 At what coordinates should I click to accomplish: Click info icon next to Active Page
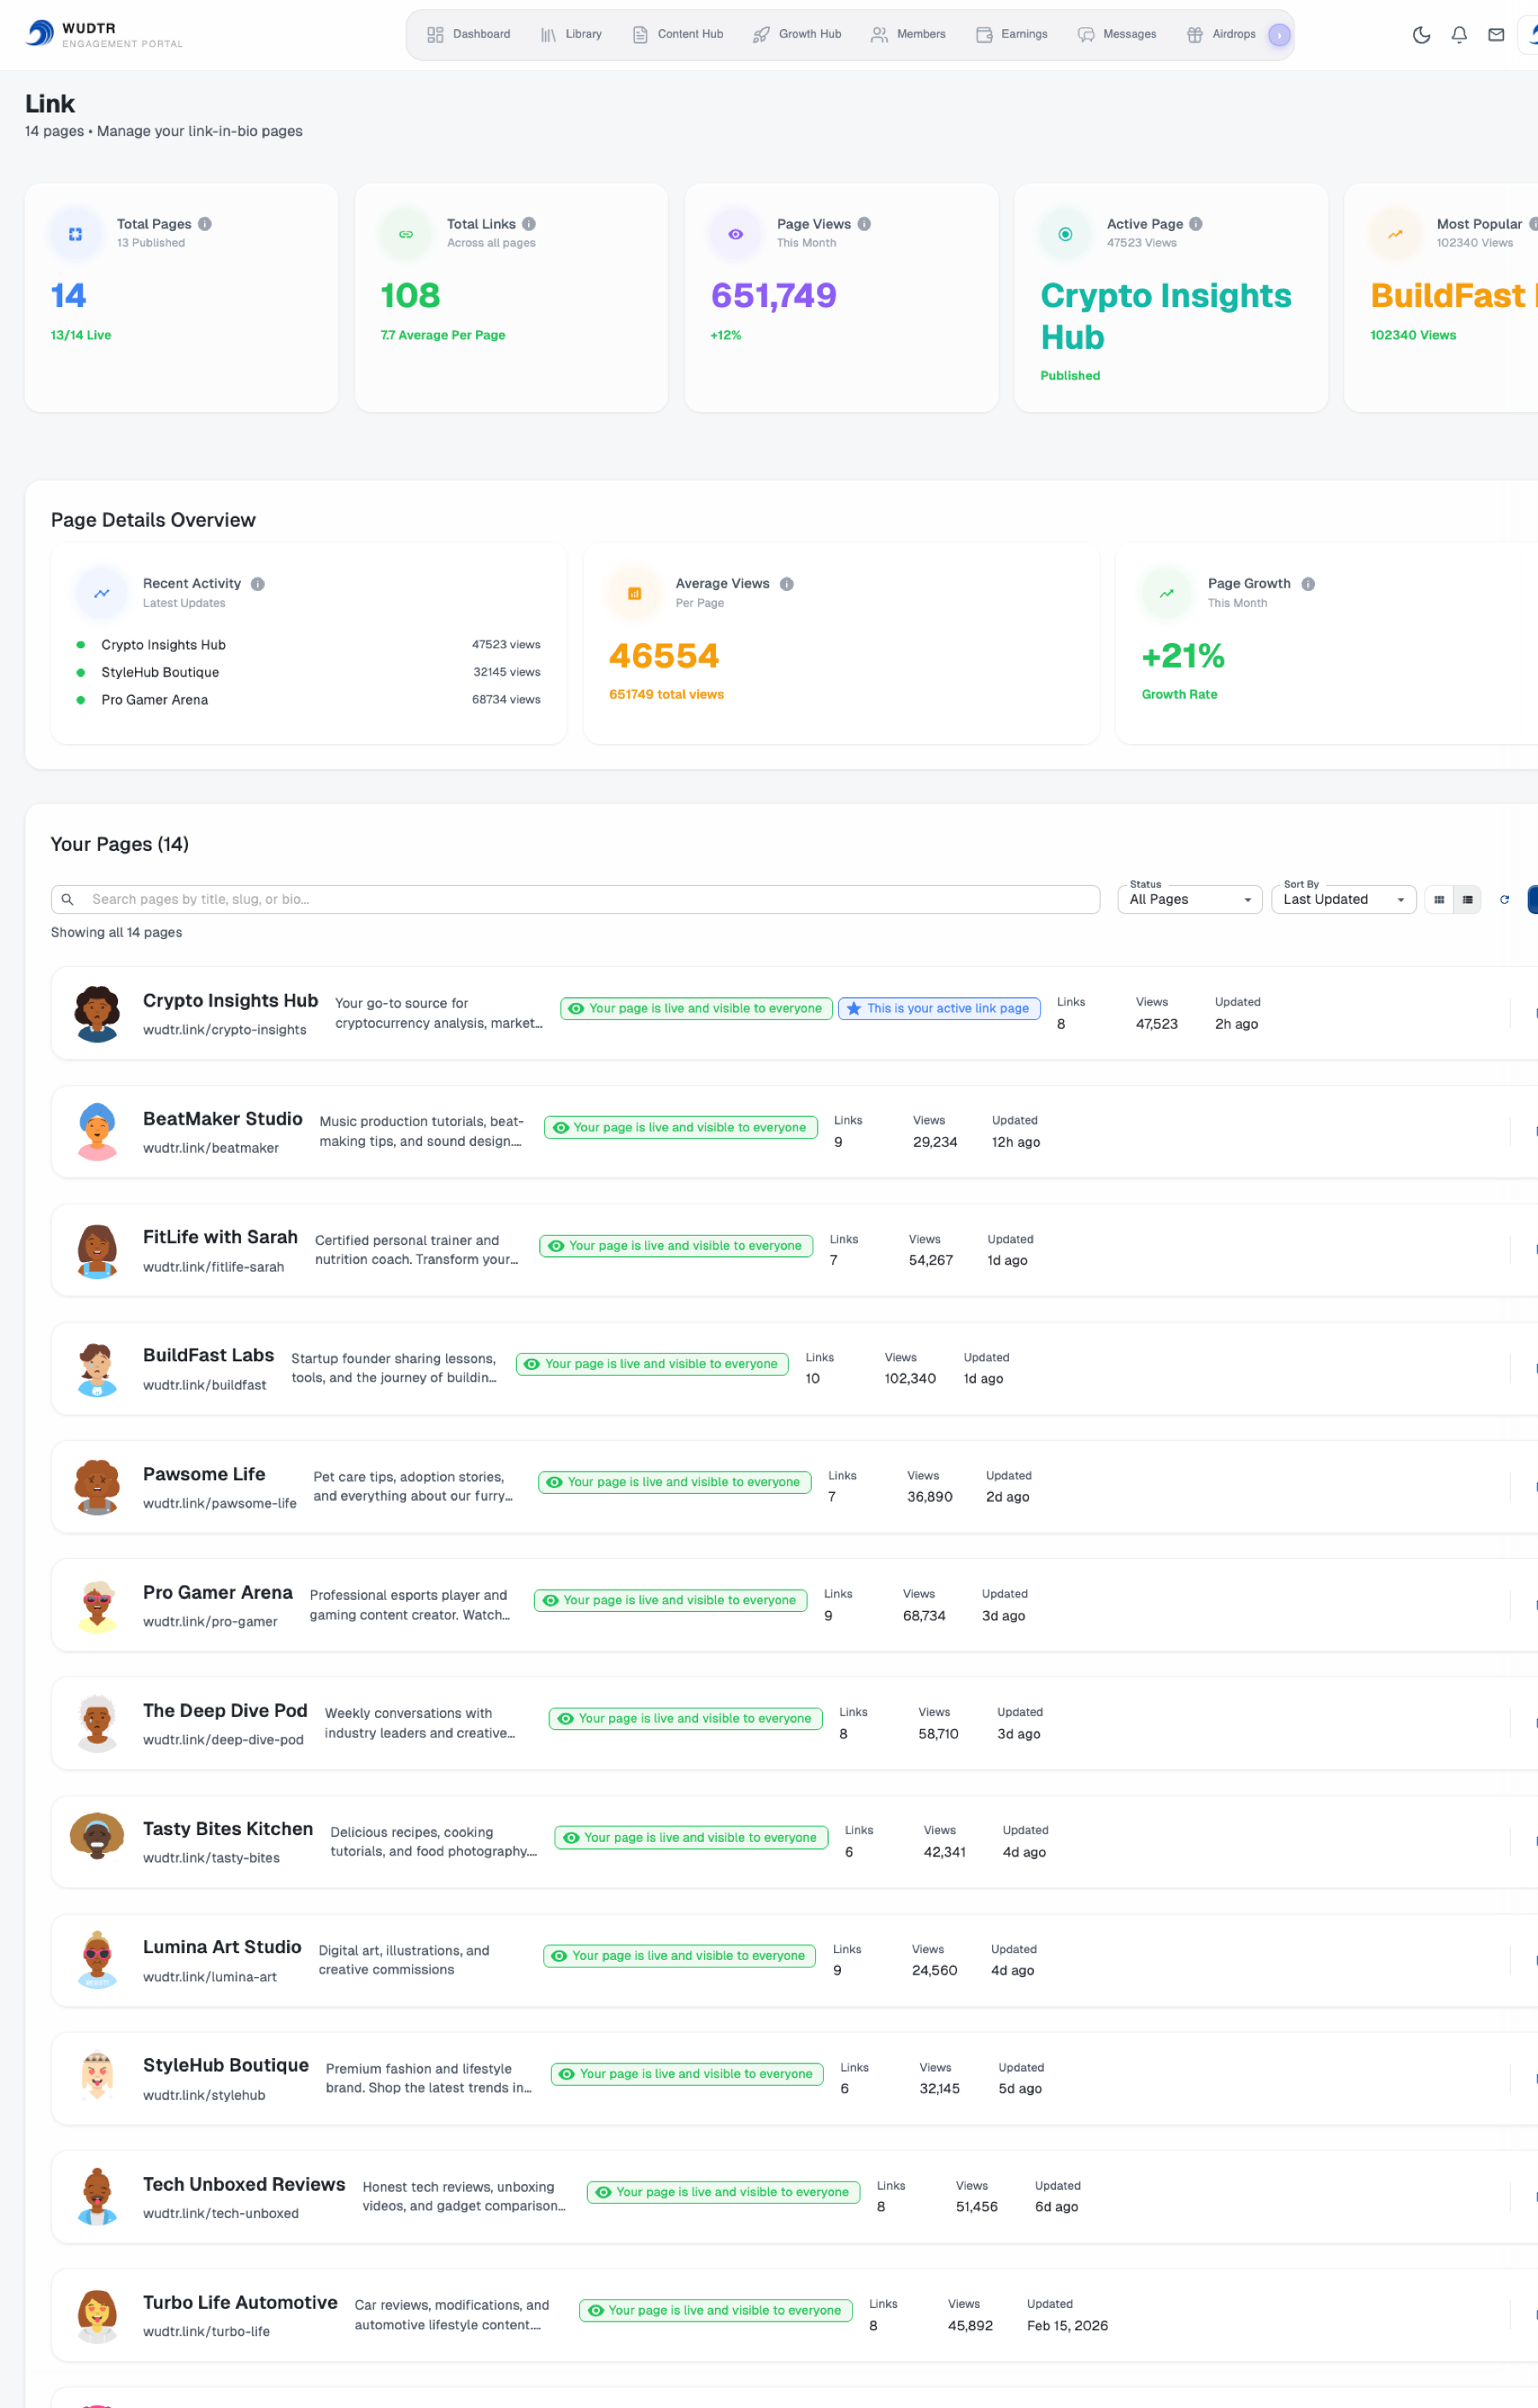coord(1196,224)
